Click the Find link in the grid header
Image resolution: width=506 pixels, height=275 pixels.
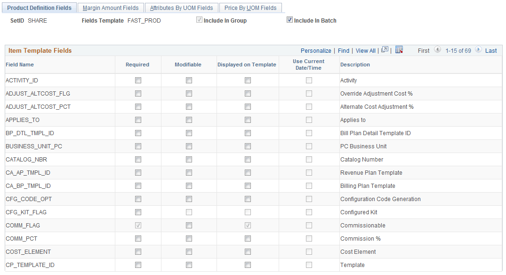pos(343,50)
